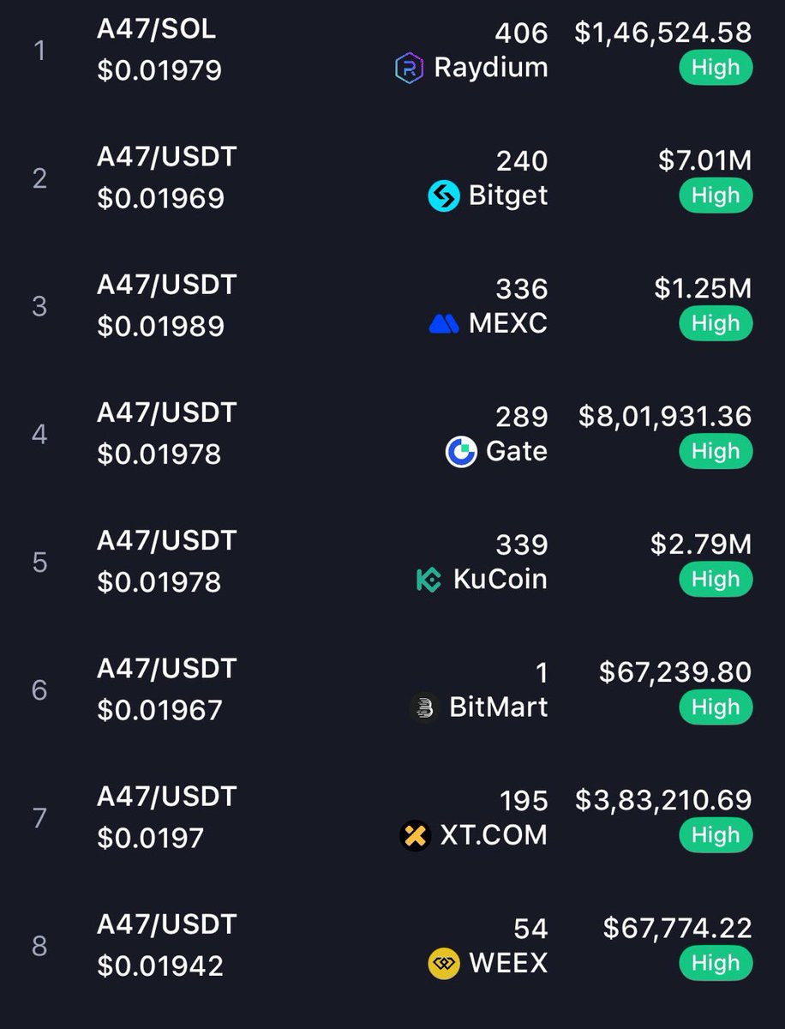Click the Gate exchange logo icon
Viewport: 785px width, 1029px height.
461,452
